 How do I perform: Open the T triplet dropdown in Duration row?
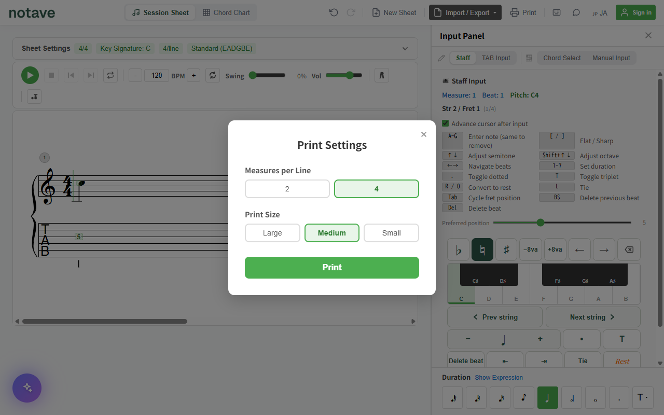pyautogui.click(x=642, y=397)
